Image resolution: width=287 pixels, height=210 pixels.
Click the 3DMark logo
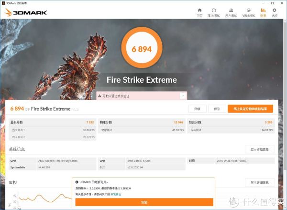[26, 12]
